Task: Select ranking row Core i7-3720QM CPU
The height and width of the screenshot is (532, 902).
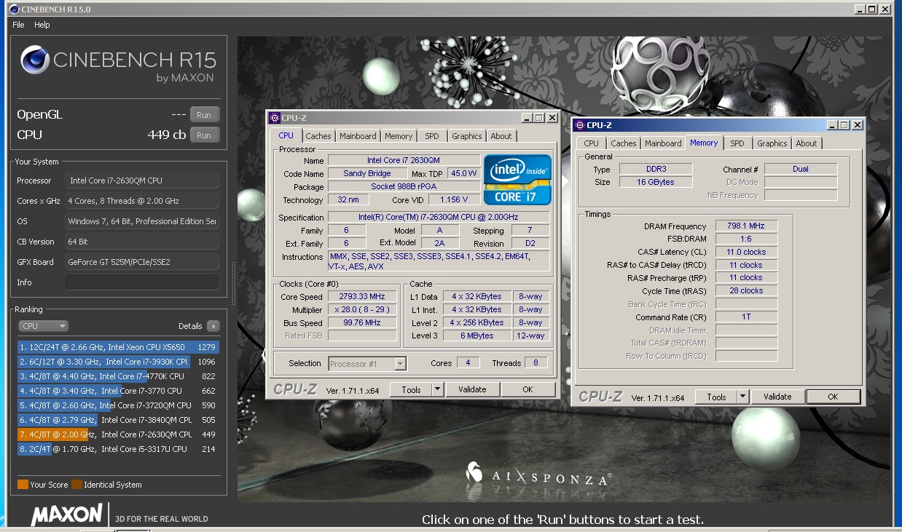Action: click(117, 405)
